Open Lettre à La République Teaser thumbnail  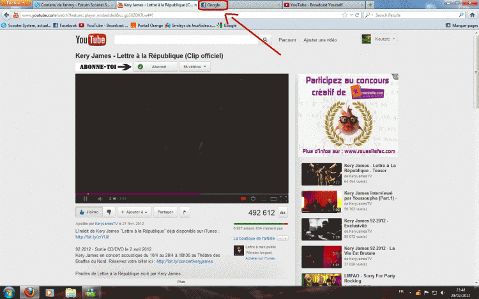point(321,174)
